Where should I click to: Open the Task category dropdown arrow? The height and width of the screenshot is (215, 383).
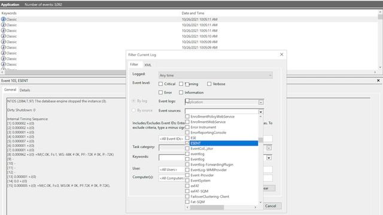click(x=269, y=148)
